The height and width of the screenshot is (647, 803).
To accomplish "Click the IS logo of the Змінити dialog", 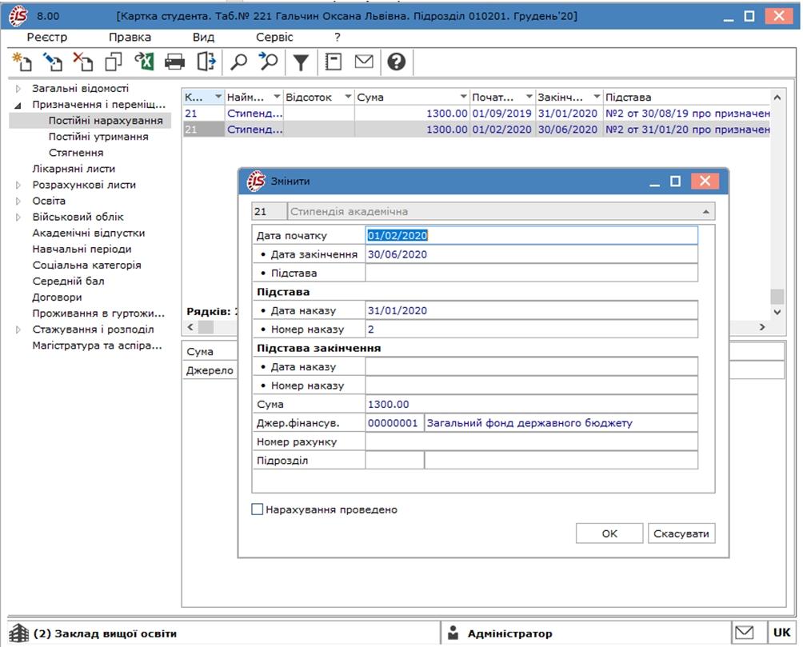I will click(256, 181).
